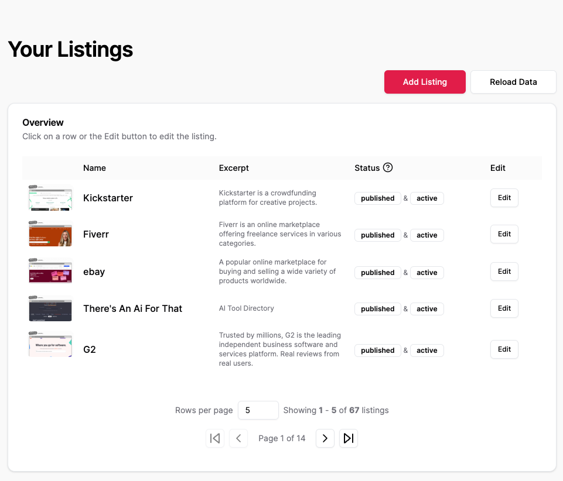This screenshot has height=481, width=563.
Task: Click the G2 name cell
Action: (x=90, y=349)
